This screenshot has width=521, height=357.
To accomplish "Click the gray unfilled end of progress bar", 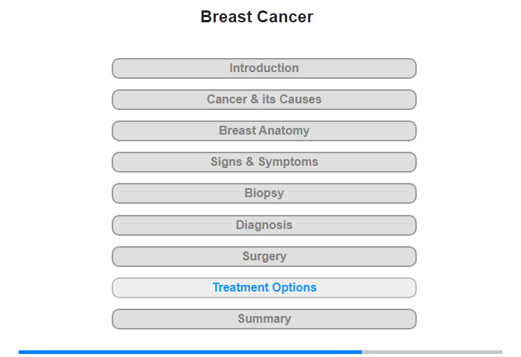I will click(x=432, y=352).
